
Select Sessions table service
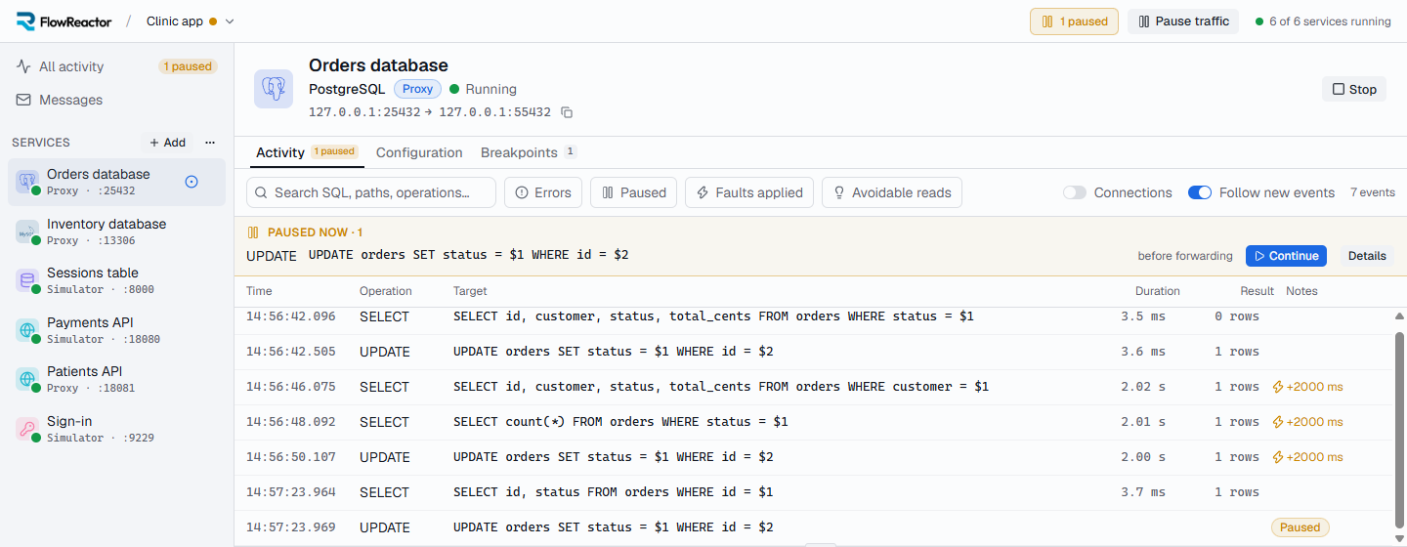click(x=116, y=280)
